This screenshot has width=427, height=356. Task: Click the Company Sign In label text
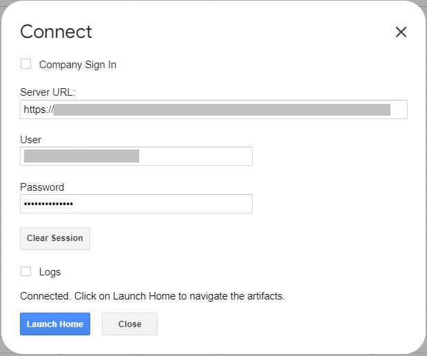(77, 65)
